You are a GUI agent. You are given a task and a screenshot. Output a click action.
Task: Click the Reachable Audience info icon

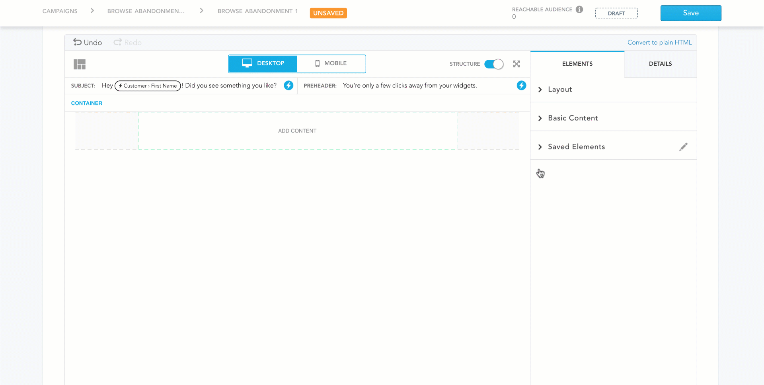[579, 9]
